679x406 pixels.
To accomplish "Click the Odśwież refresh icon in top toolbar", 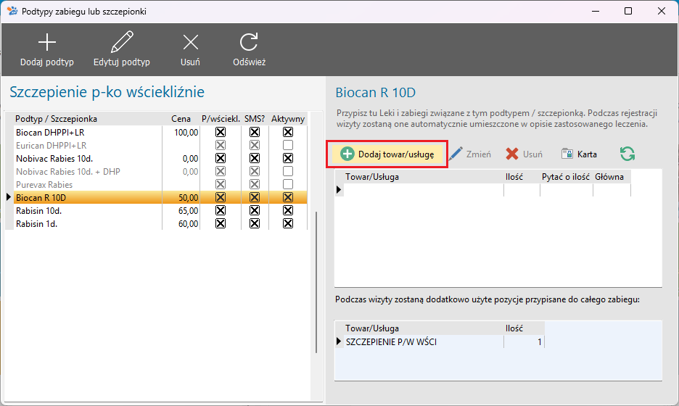I will (249, 42).
